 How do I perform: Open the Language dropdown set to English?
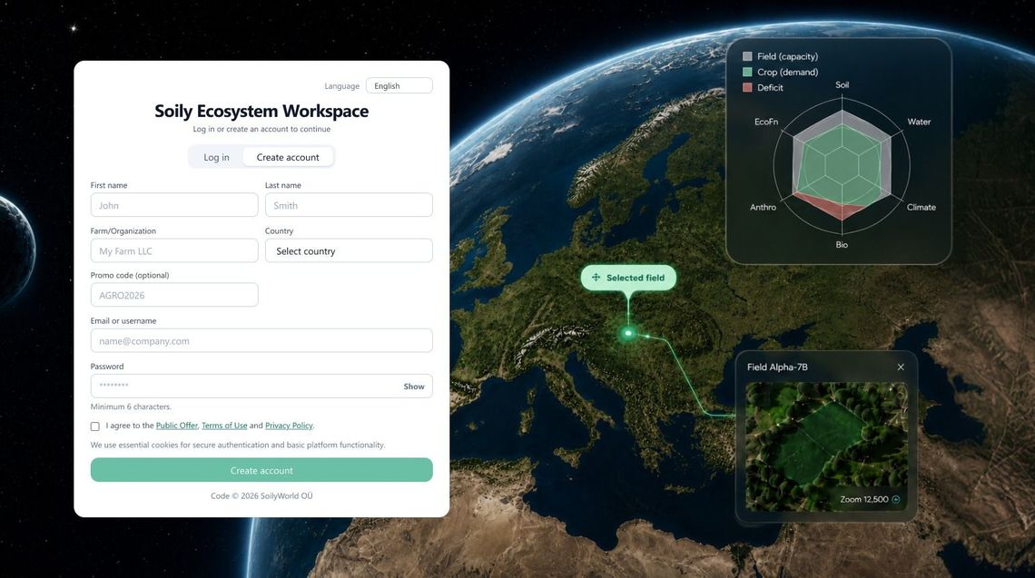[399, 86]
